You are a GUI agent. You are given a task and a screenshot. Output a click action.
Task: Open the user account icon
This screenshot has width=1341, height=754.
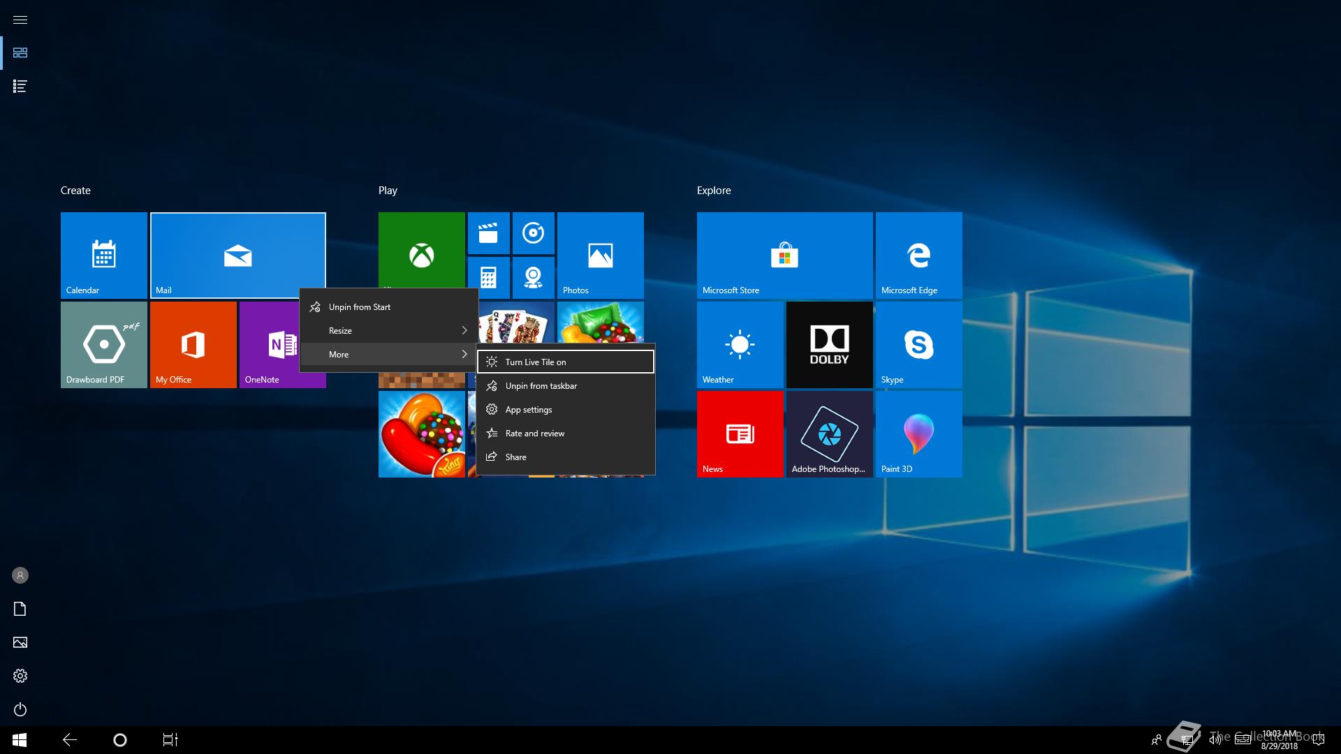[x=20, y=575]
